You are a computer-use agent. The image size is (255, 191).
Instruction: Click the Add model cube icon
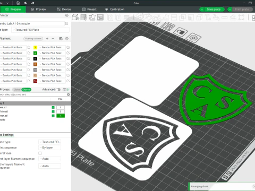coord(75,18)
